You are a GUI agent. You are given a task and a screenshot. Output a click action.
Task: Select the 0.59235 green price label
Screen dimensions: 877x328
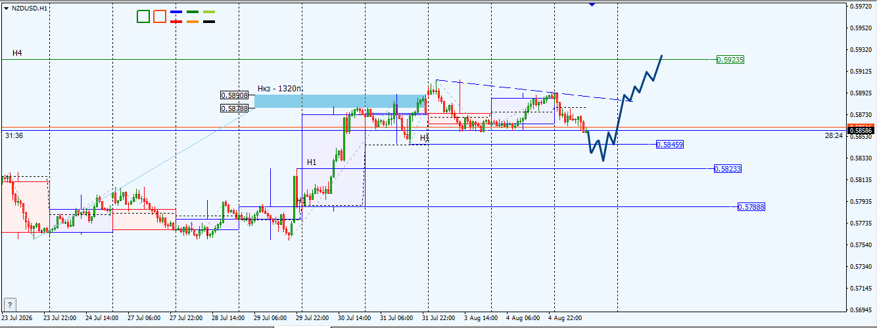click(730, 59)
